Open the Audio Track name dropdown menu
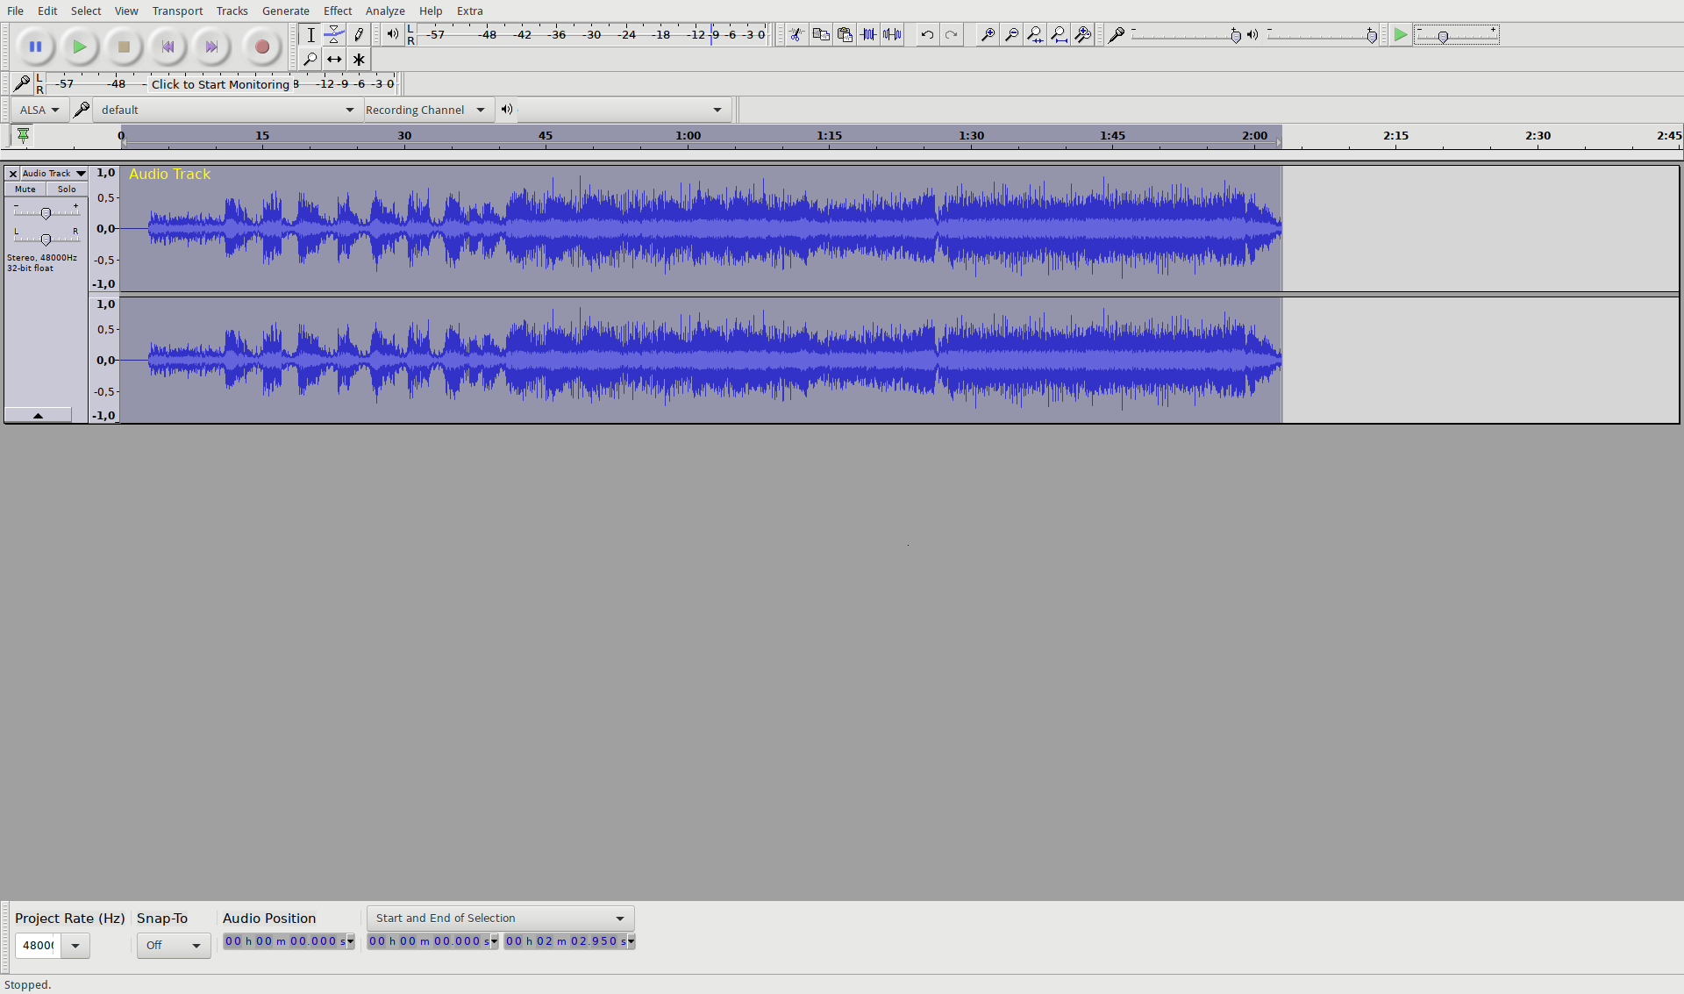The height and width of the screenshot is (994, 1684). pyautogui.click(x=54, y=174)
